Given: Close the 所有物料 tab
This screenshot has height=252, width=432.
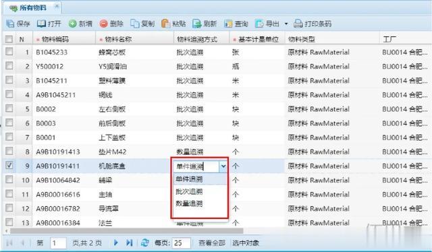Looking at the screenshot, I should tap(57, 6).
